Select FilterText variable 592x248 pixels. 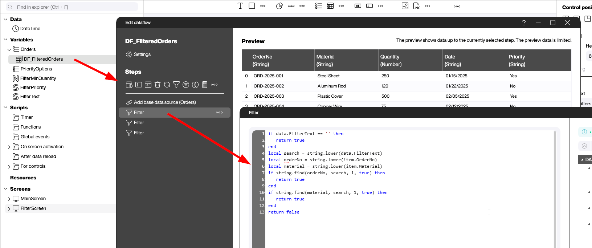point(30,97)
